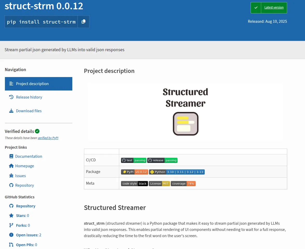This screenshot has height=249, width=305.
Task: Click the 'Meta' table cell
Action: tap(101, 183)
